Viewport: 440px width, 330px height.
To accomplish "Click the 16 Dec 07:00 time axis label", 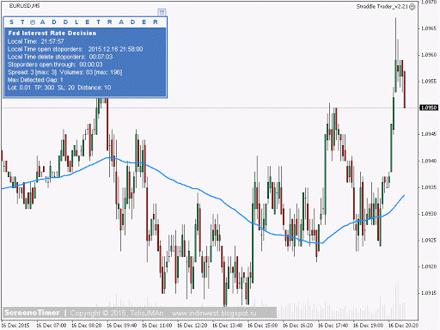I will pos(52,326).
